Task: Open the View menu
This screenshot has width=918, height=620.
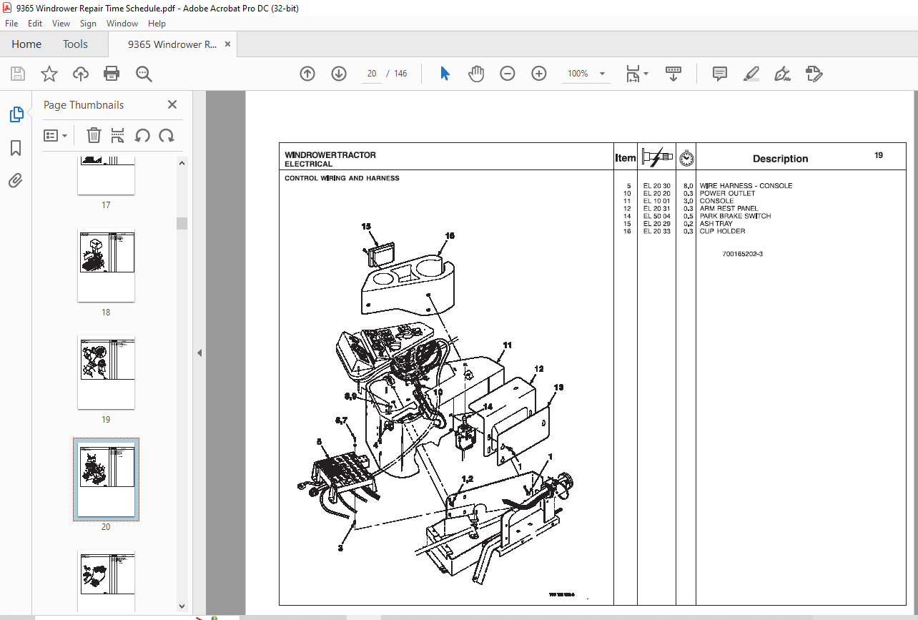Action: tap(61, 24)
